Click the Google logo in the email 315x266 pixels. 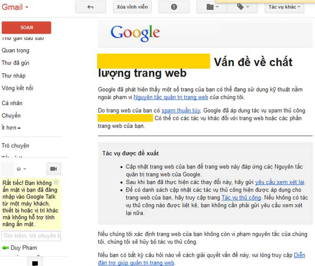pos(135,33)
